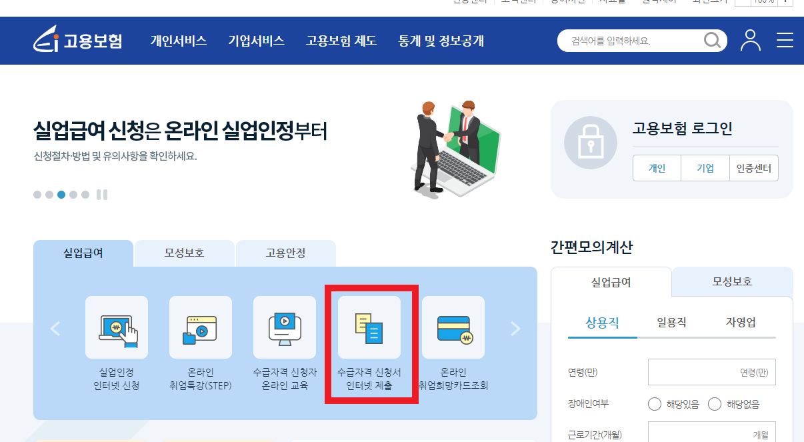Screen dimensions: 804x442
Task: Click the 개인 login button
Action: point(657,168)
